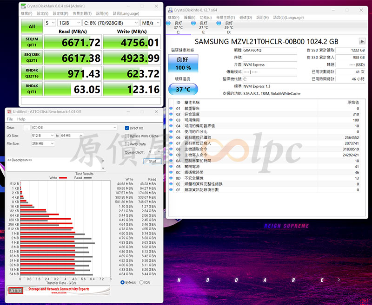Toggle the Verify Data checkbox
This screenshot has height=305, width=372.
[127, 144]
